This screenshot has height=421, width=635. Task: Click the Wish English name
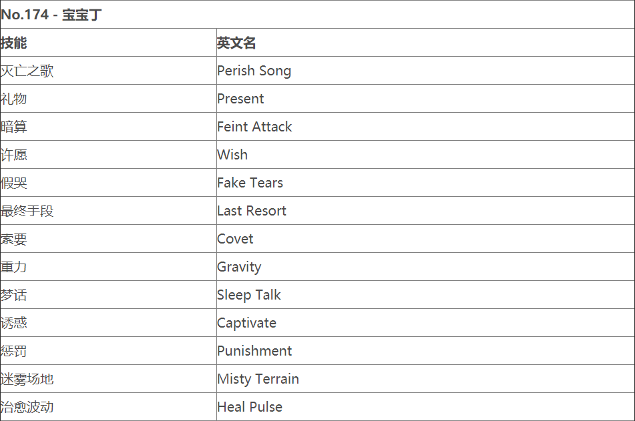232,155
